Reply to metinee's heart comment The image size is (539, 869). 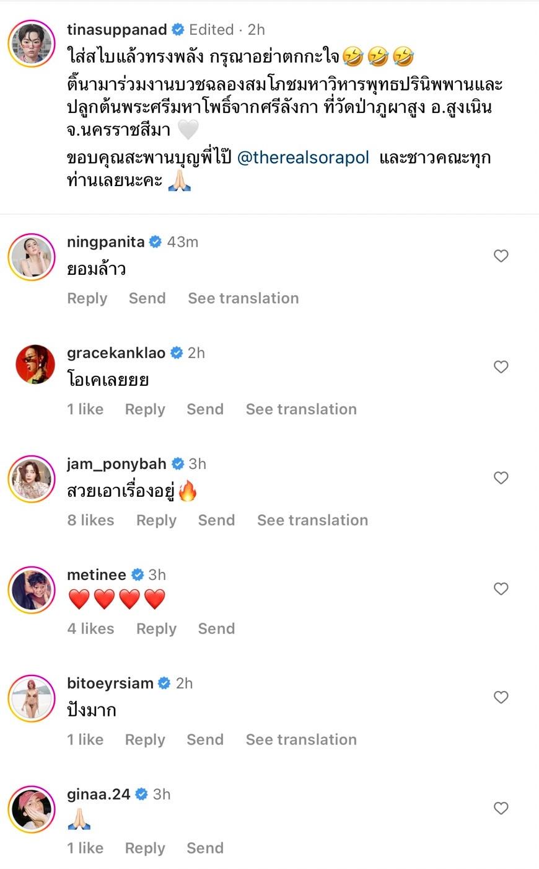coord(156,629)
